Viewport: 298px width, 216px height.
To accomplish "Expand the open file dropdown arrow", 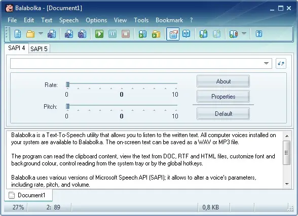I will pos(41,33).
